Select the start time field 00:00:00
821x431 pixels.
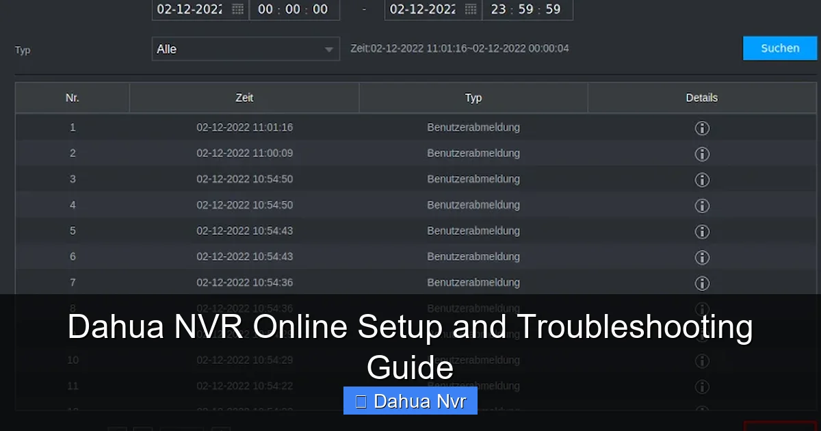point(294,10)
